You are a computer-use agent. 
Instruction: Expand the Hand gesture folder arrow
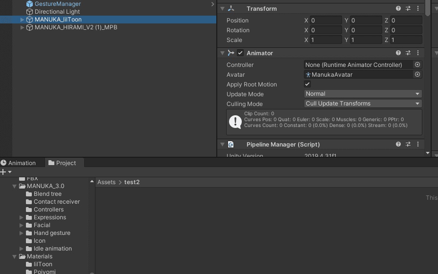tap(22, 233)
